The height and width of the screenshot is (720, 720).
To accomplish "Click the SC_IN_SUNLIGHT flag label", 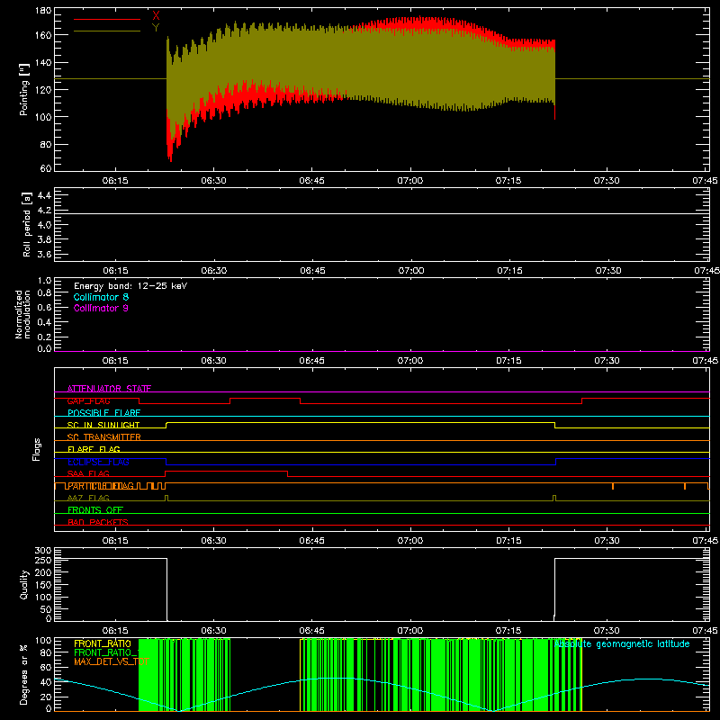I will [x=103, y=425].
